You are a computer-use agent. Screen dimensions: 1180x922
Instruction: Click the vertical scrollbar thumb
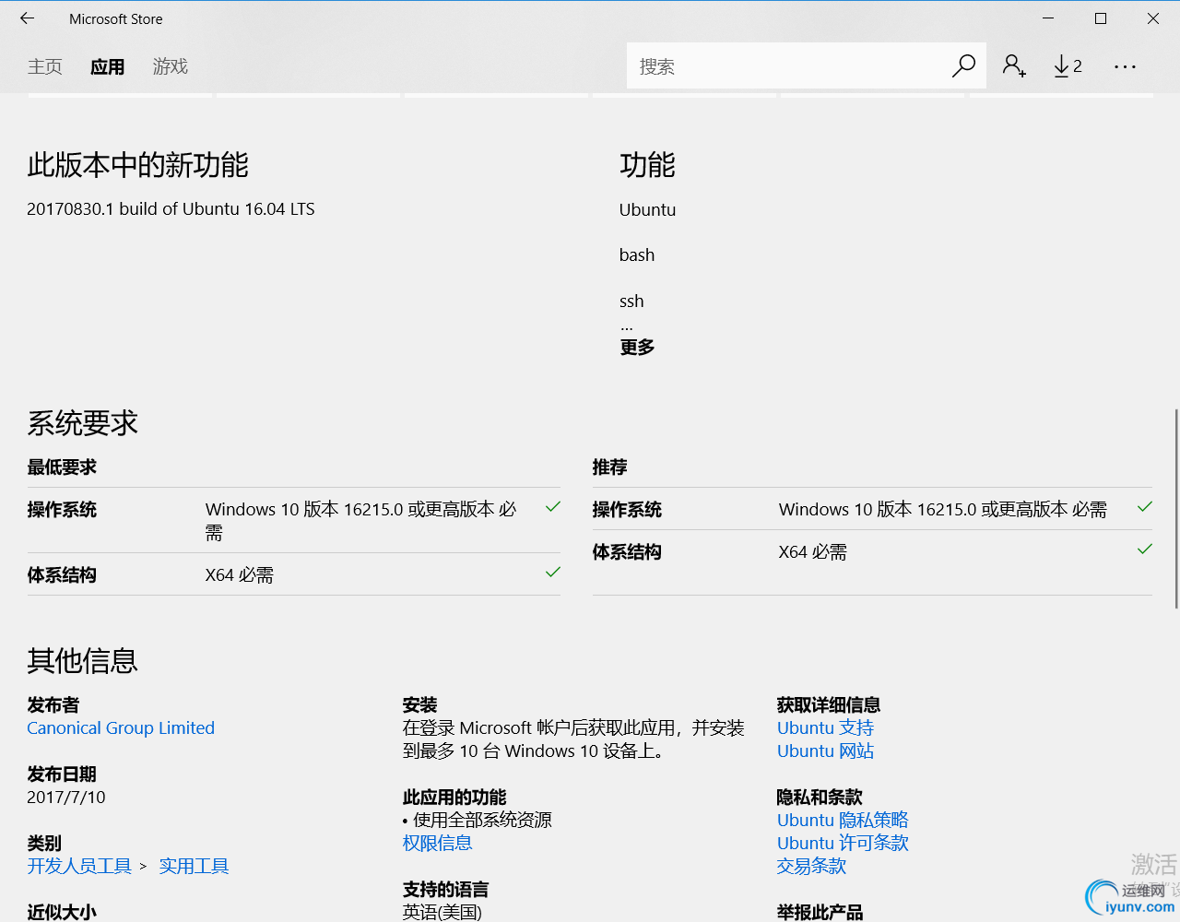[x=1176, y=509]
